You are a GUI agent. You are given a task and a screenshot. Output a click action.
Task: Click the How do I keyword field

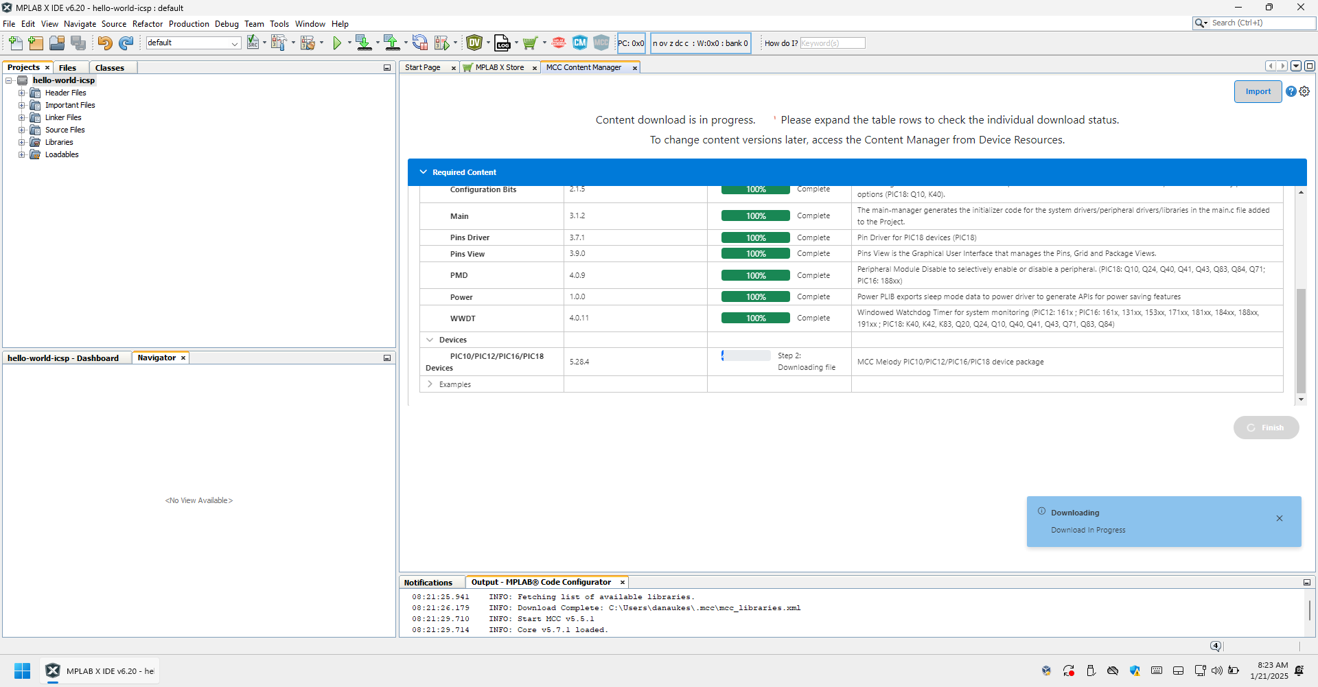pos(832,43)
